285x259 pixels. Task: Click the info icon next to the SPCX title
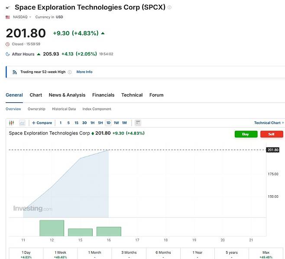click(x=169, y=7)
